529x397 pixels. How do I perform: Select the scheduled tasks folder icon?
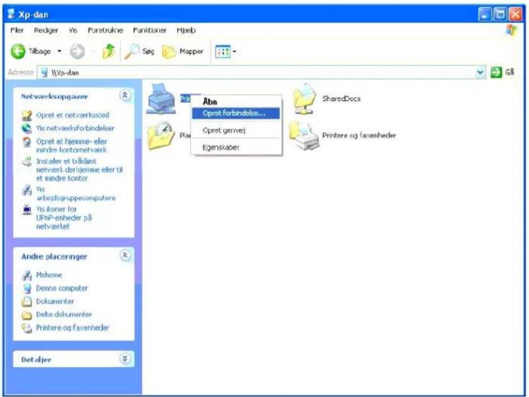coord(161,136)
